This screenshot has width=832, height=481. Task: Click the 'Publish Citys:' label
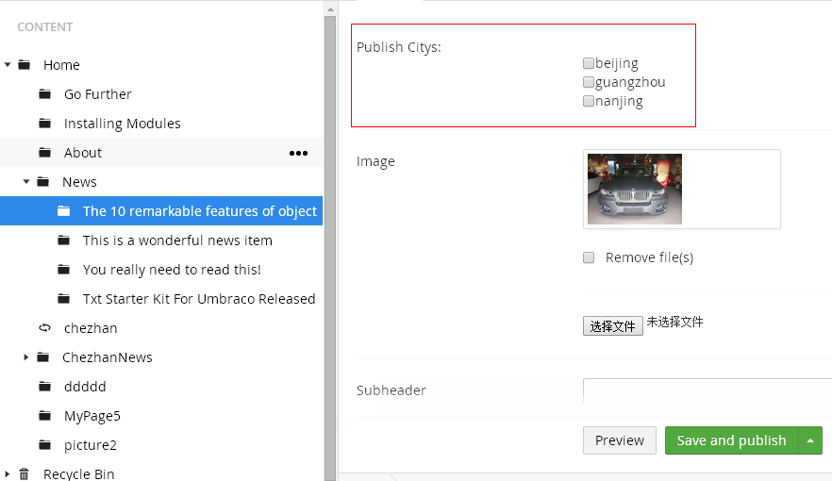(399, 47)
